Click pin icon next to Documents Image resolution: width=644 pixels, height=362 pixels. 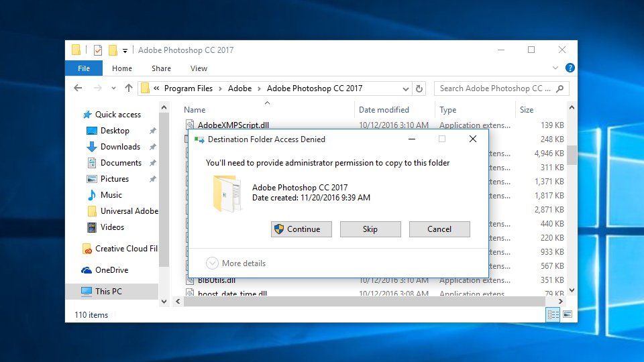152,163
